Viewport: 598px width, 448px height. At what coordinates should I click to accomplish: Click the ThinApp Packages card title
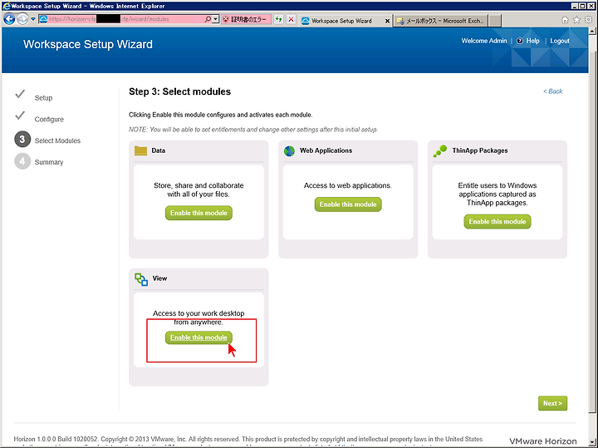tap(480, 150)
